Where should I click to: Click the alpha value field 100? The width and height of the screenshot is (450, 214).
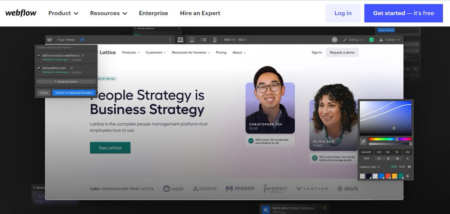(408, 152)
